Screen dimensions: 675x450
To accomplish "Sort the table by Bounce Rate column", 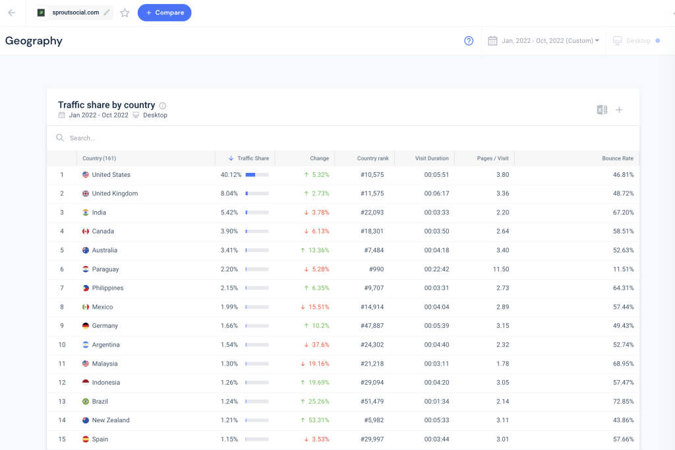I will pyautogui.click(x=618, y=158).
